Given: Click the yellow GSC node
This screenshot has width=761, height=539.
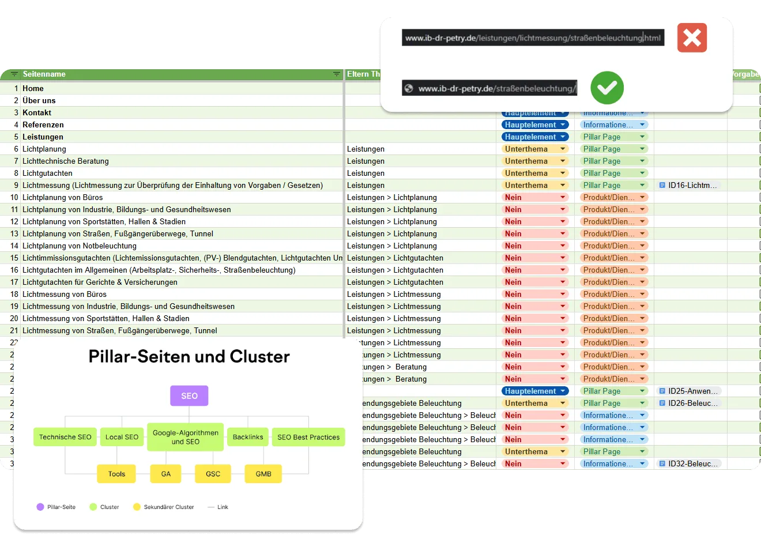Looking at the screenshot, I should click(213, 474).
